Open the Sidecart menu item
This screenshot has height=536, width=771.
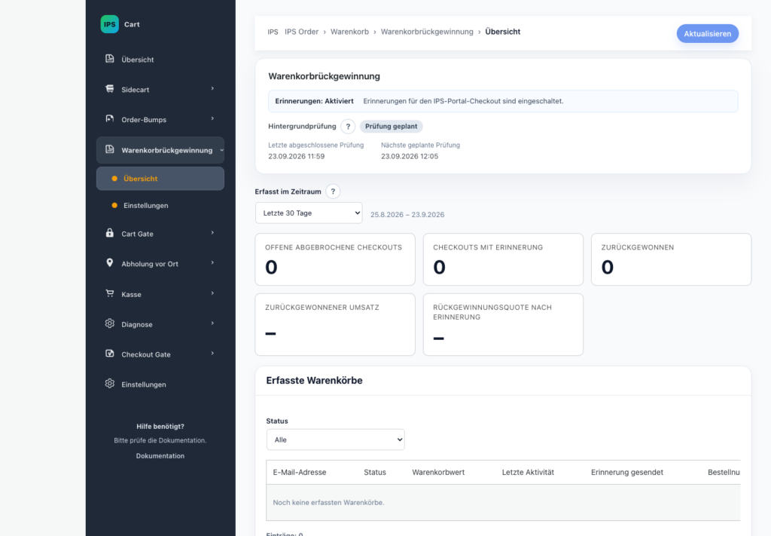tap(160, 90)
